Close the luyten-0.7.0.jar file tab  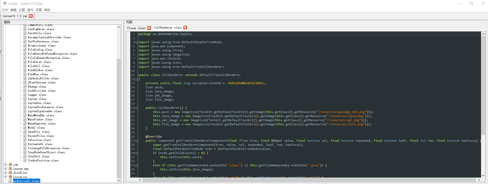[31, 16]
